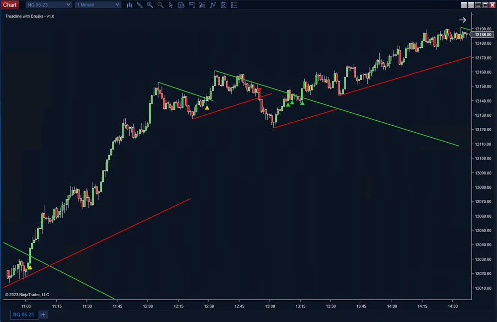
Task: Open the data box inspector icon
Action: coord(182,5)
